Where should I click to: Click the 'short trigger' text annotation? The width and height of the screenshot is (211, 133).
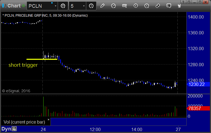coord(23,65)
